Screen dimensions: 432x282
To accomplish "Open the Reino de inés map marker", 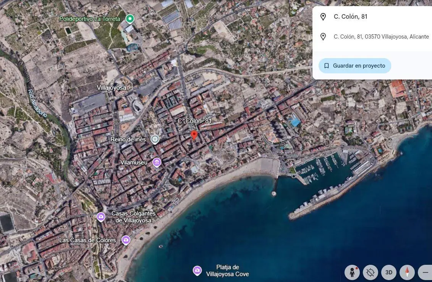I will coord(155,139).
